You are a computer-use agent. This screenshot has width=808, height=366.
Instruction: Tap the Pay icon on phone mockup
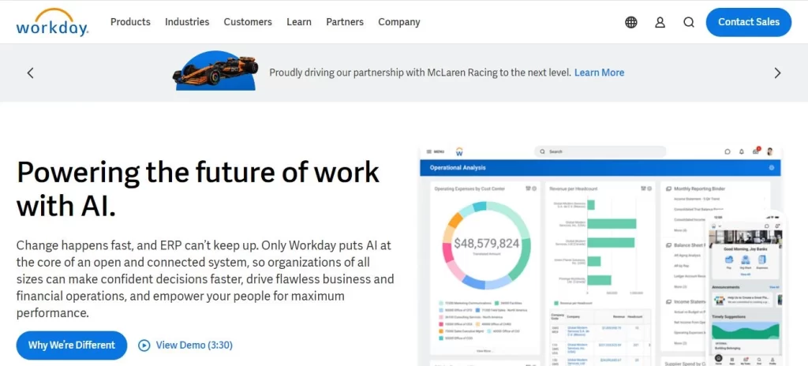tap(728, 261)
